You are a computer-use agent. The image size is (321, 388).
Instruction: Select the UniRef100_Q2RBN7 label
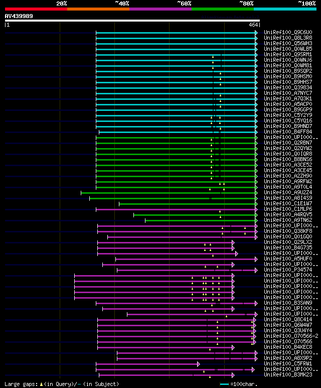[x=288, y=143]
